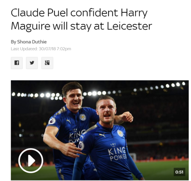
Task: Click the 0:51 video duration badge
Action: [x=179, y=172]
